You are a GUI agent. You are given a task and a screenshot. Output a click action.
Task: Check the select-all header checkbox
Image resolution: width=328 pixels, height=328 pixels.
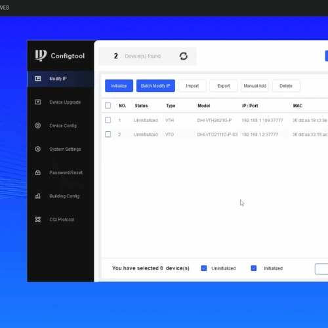[x=108, y=106]
